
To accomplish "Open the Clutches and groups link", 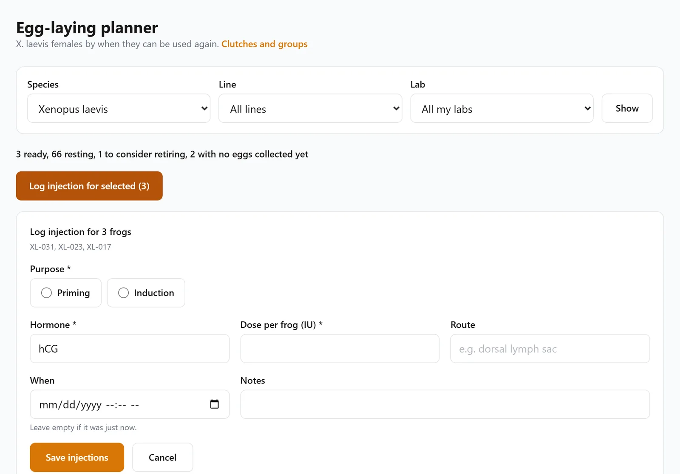I will point(264,44).
